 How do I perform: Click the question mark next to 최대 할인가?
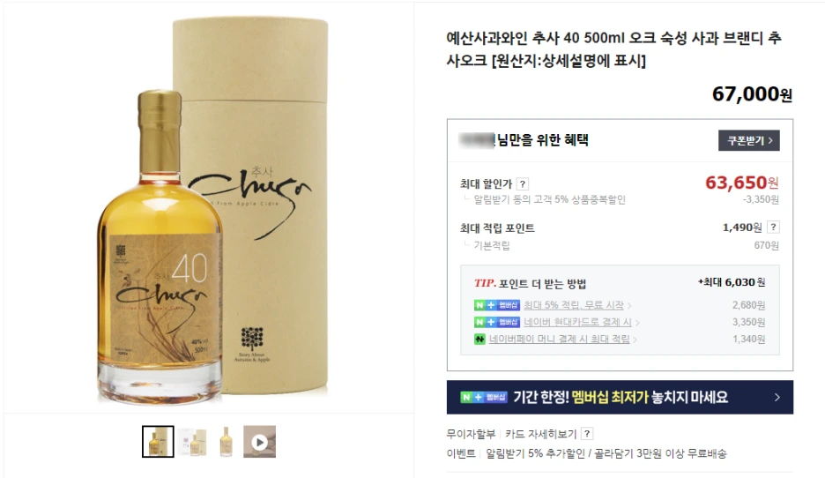(x=522, y=183)
